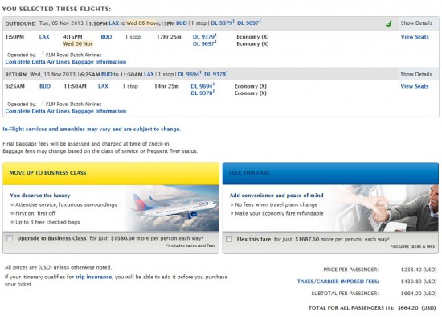Expand outbound flight via Show Details
The width and height of the screenshot is (442, 317).
(416, 23)
